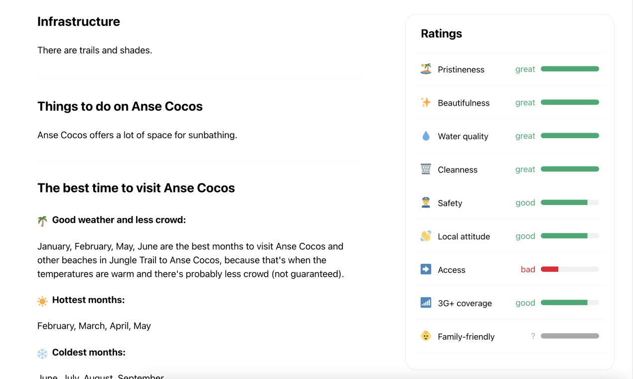
Task: Click the Pristineness palm island icon
Action: (426, 69)
